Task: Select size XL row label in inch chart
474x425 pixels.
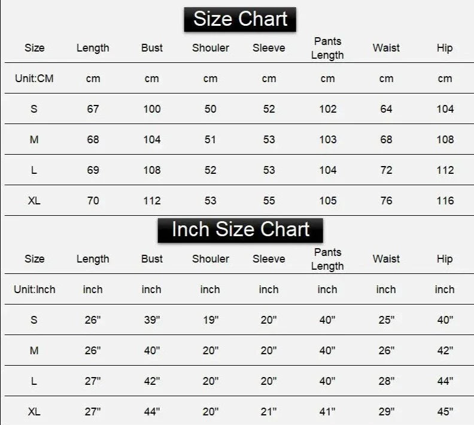Action: tap(34, 412)
